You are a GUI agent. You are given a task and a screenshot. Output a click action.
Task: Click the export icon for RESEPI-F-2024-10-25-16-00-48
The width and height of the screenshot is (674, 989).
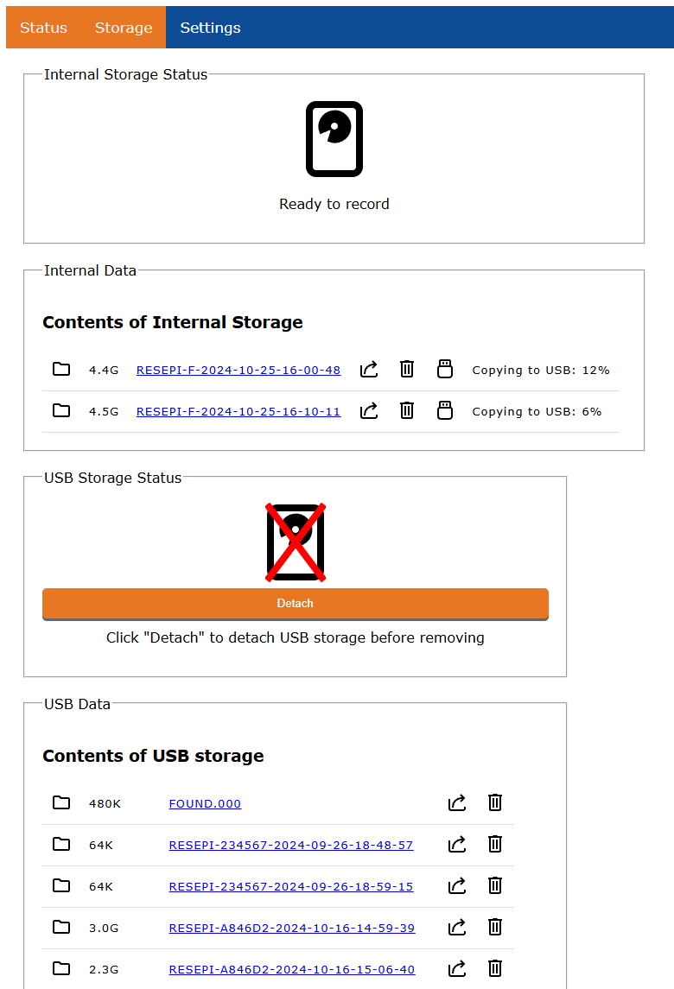(369, 369)
